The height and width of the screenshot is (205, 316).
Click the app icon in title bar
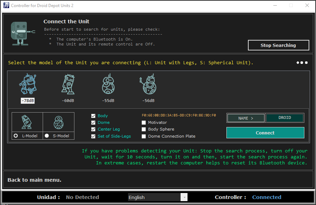6,5
